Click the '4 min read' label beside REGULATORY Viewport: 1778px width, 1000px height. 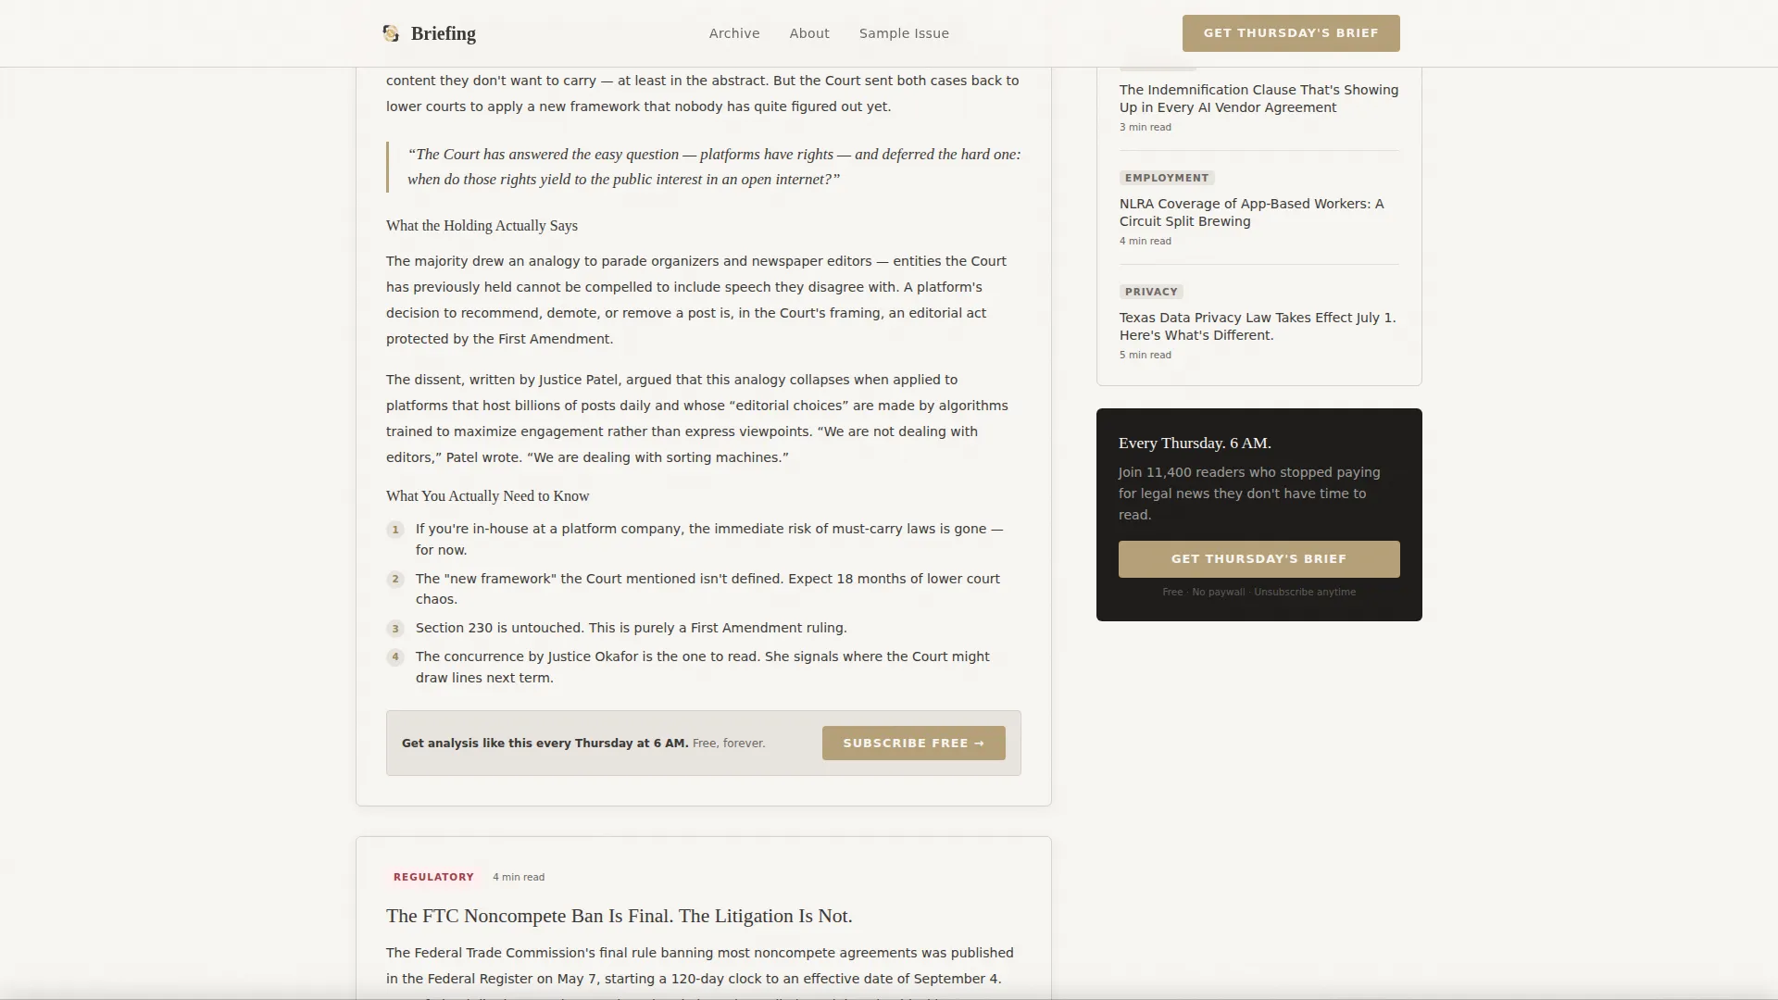point(519,877)
